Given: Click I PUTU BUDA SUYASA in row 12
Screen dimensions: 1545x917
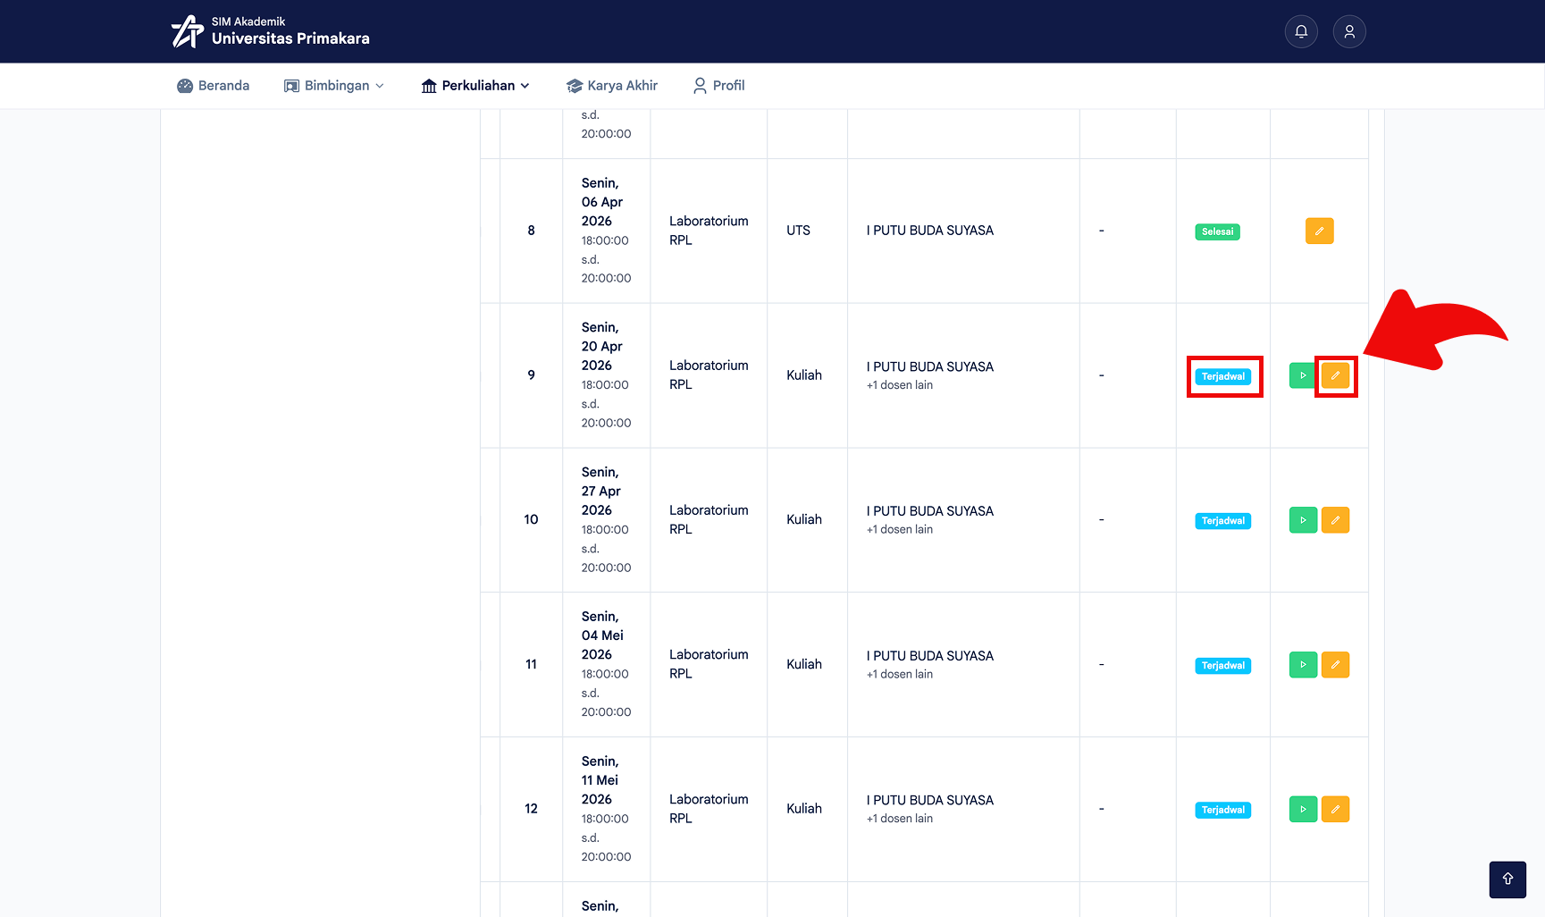Looking at the screenshot, I should coord(929,801).
